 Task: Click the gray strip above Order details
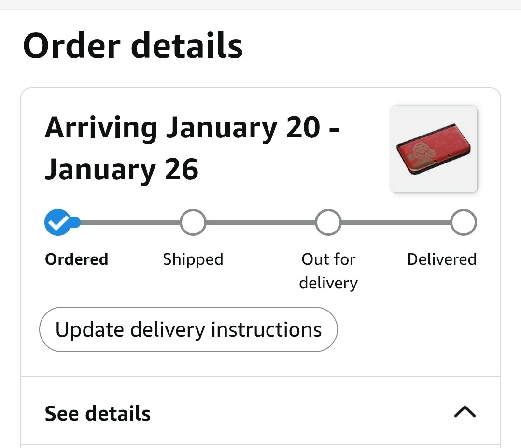point(261,4)
